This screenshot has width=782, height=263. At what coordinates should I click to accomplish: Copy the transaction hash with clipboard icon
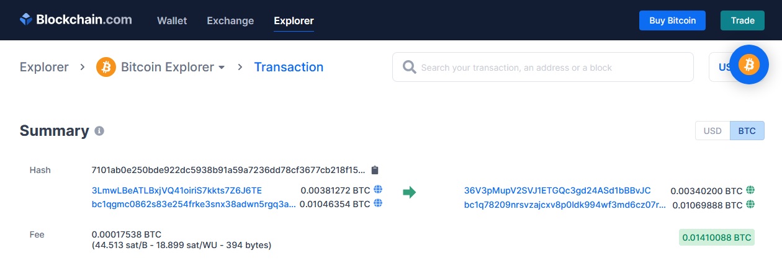pos(374,170)
